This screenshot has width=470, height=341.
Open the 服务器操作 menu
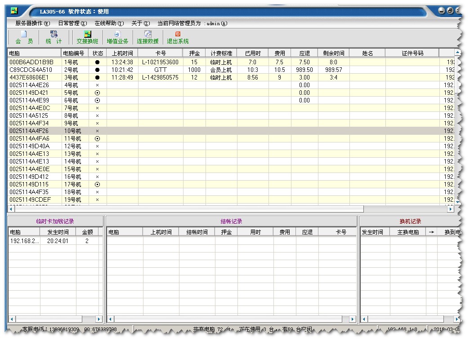(32, 23)
